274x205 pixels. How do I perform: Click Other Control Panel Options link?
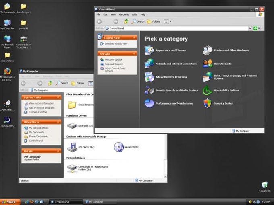[115, 70]
